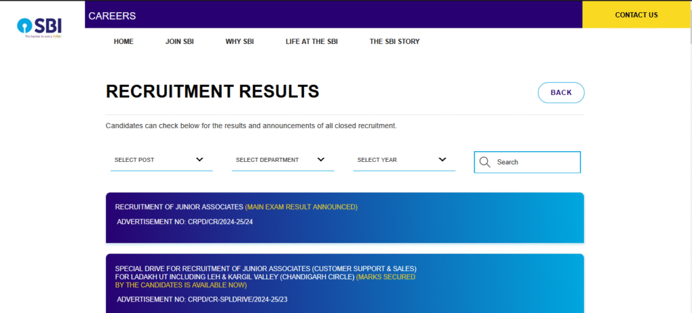Open the CONTACT US page
692x313 pixels.
point(637,15)
